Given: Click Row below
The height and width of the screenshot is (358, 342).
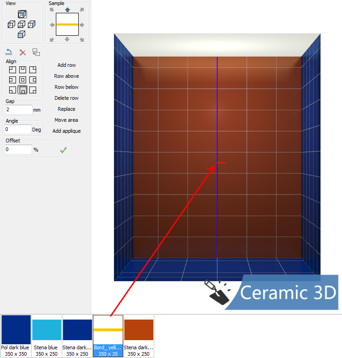Looking at the screenshot, I should 66,87.
